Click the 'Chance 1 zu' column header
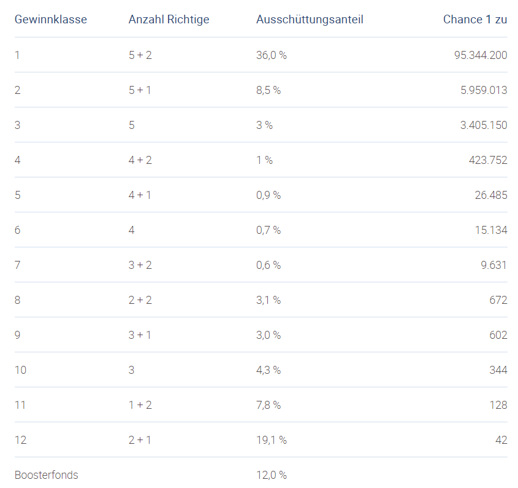 click(x=474, y=20)
